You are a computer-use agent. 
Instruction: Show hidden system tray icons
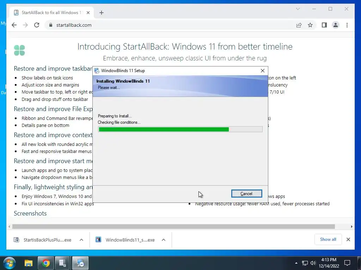[296, 263]
